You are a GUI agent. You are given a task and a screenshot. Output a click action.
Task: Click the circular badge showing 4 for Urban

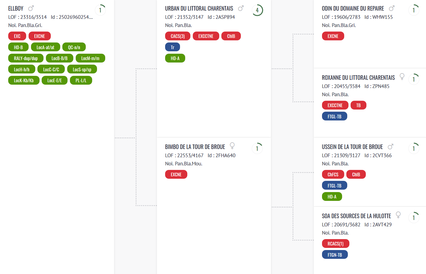[x=257, y=10]
